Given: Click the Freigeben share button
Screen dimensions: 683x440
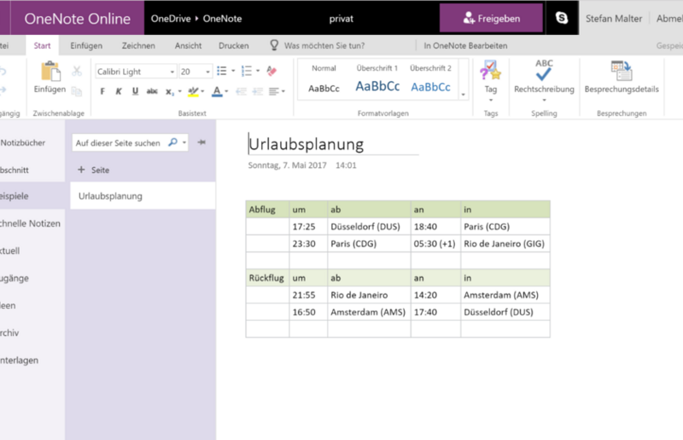Looking at the screenshot, I should [x=491, y=18].
